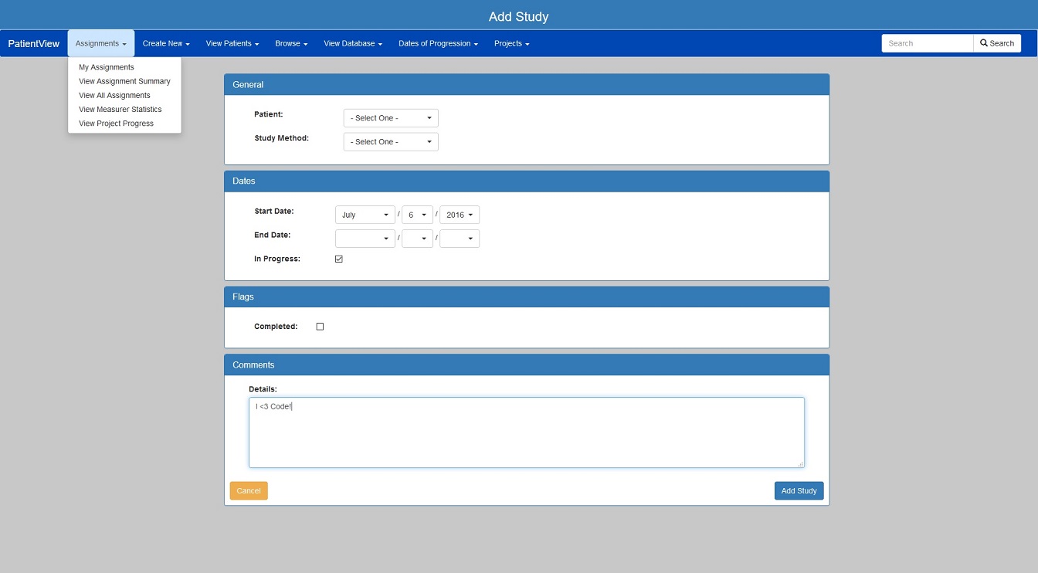
Task: Open the Start Date day dropdown
Action: coord(418,215)
